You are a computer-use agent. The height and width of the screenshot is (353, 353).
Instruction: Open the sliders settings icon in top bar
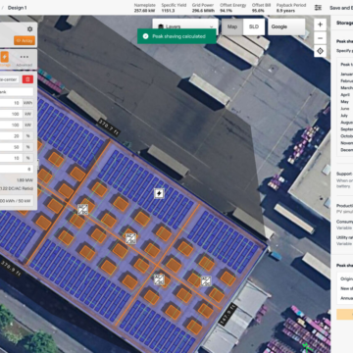click(x=318, y=8)
